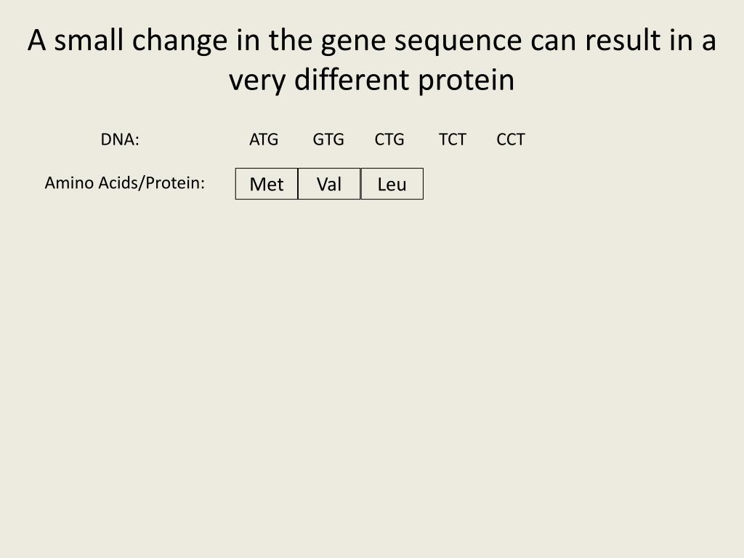Click 'Protein:' in the Amino Acids label
This screenshot has width=744, height=558.
(x=174, y=182)
